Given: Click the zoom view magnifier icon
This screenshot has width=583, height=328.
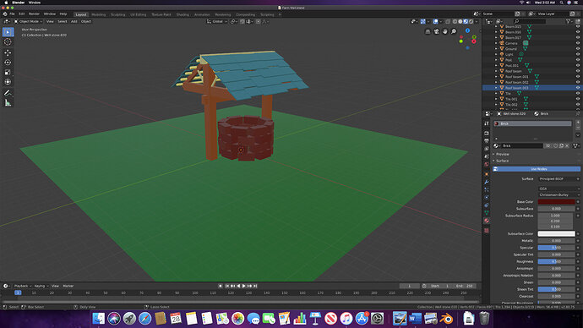Looking at the screenshot, I should click(454, 31).
